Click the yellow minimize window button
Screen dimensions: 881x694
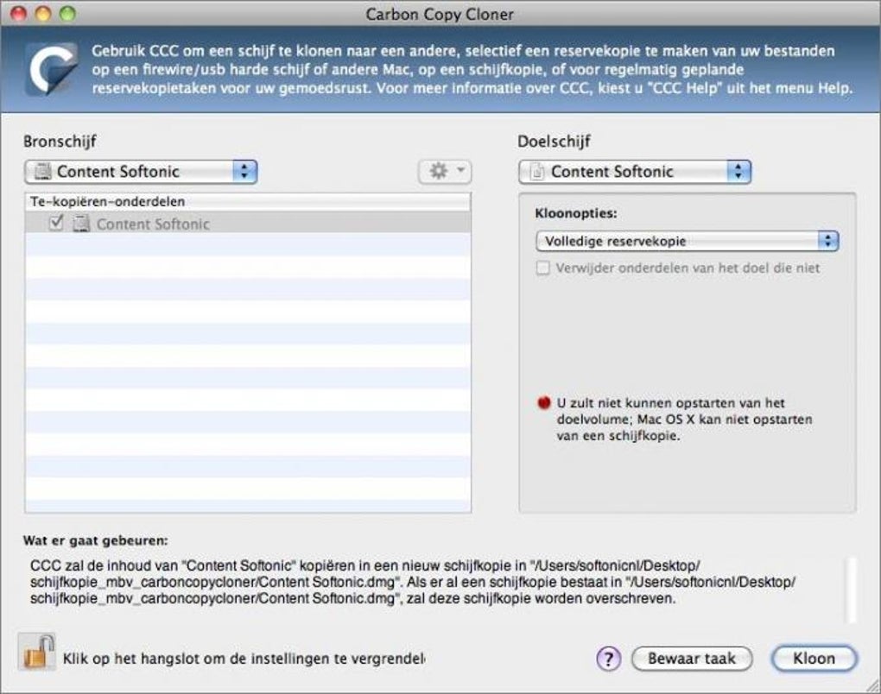[43, 14]
